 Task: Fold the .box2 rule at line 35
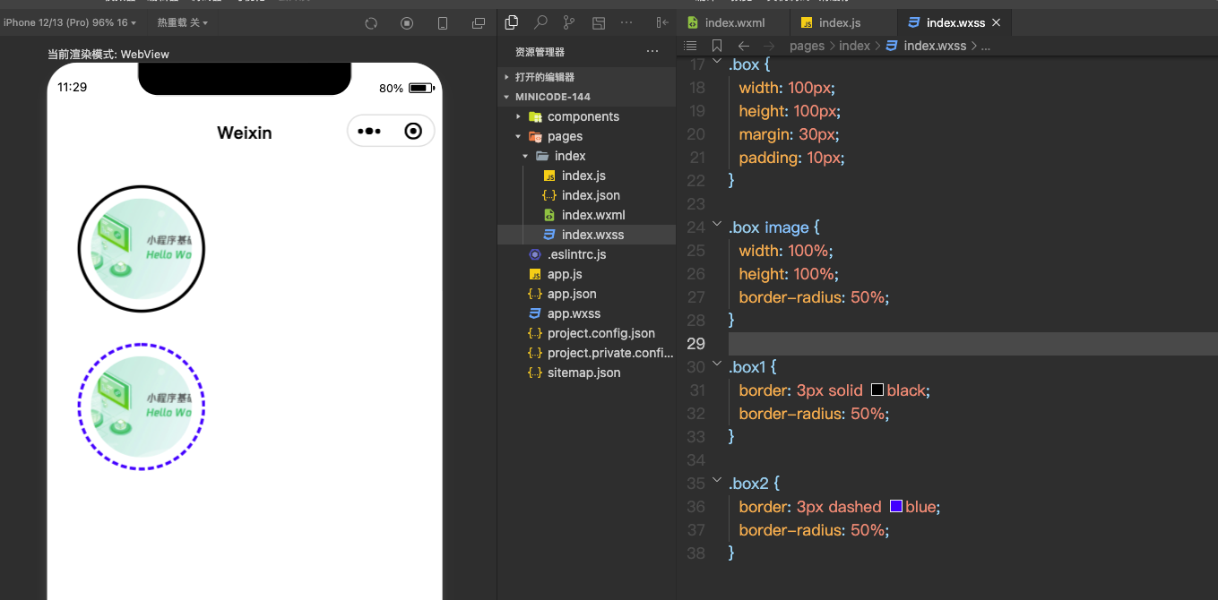coord(716,482)
